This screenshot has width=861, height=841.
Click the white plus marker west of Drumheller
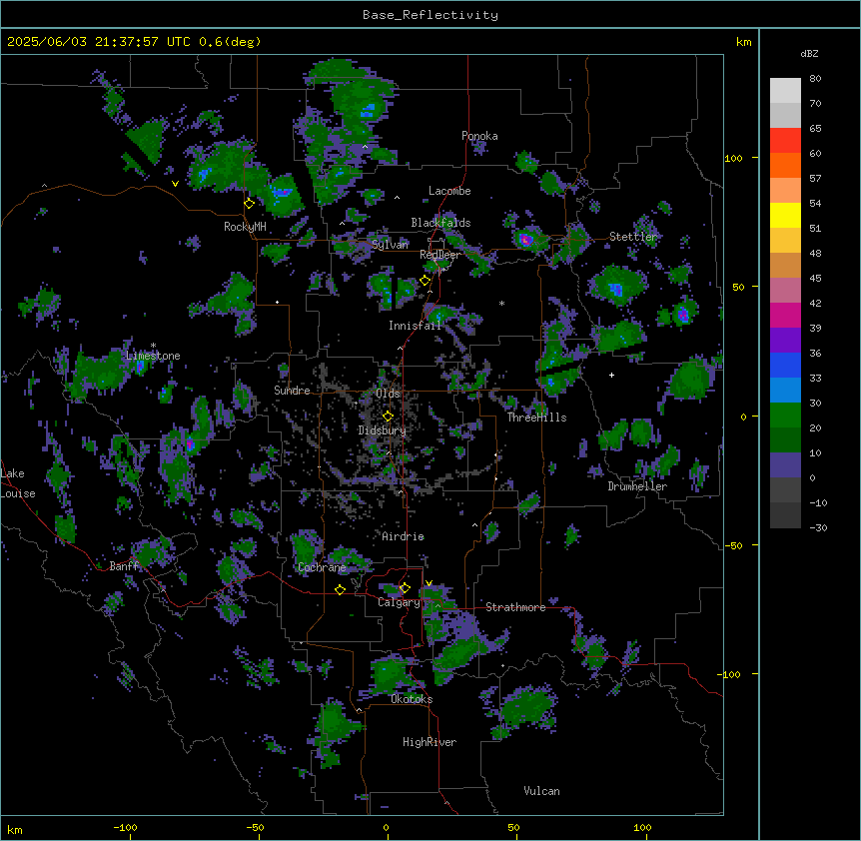coord(611,375)
